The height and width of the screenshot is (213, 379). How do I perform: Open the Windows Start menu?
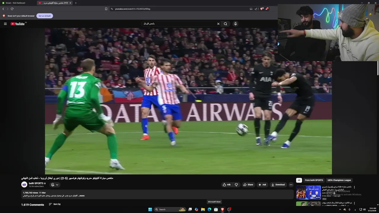coord(150,209)
